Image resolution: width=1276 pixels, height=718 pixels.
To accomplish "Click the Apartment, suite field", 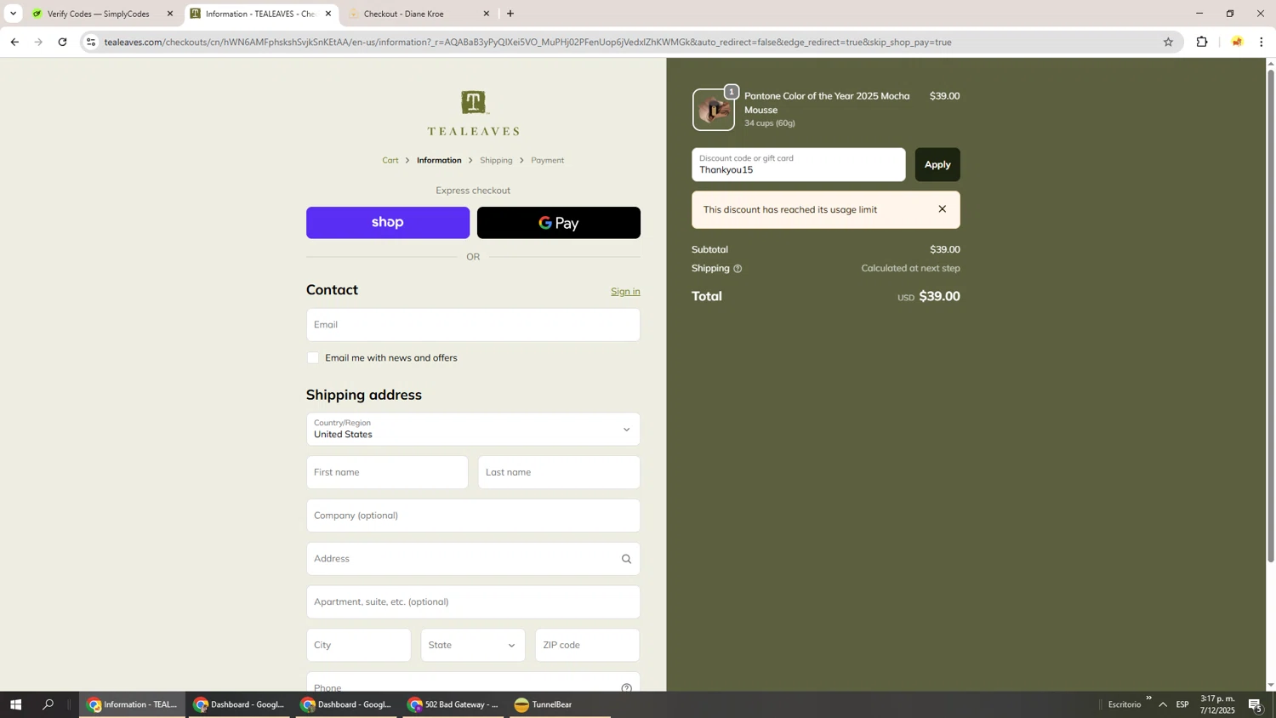I will pyautogui.click(x=473, y=602).
